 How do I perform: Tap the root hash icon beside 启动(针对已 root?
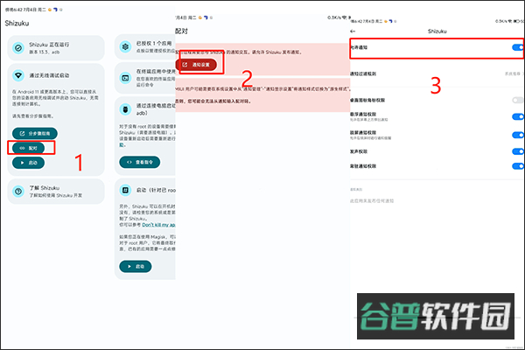(125, 190)
